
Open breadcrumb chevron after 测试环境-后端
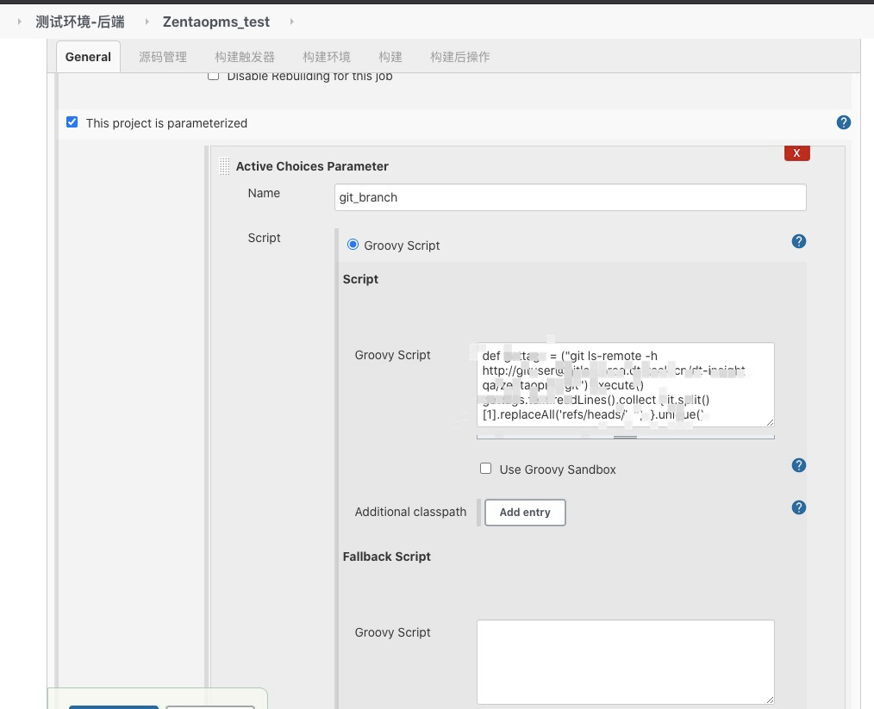pos(147,22)
